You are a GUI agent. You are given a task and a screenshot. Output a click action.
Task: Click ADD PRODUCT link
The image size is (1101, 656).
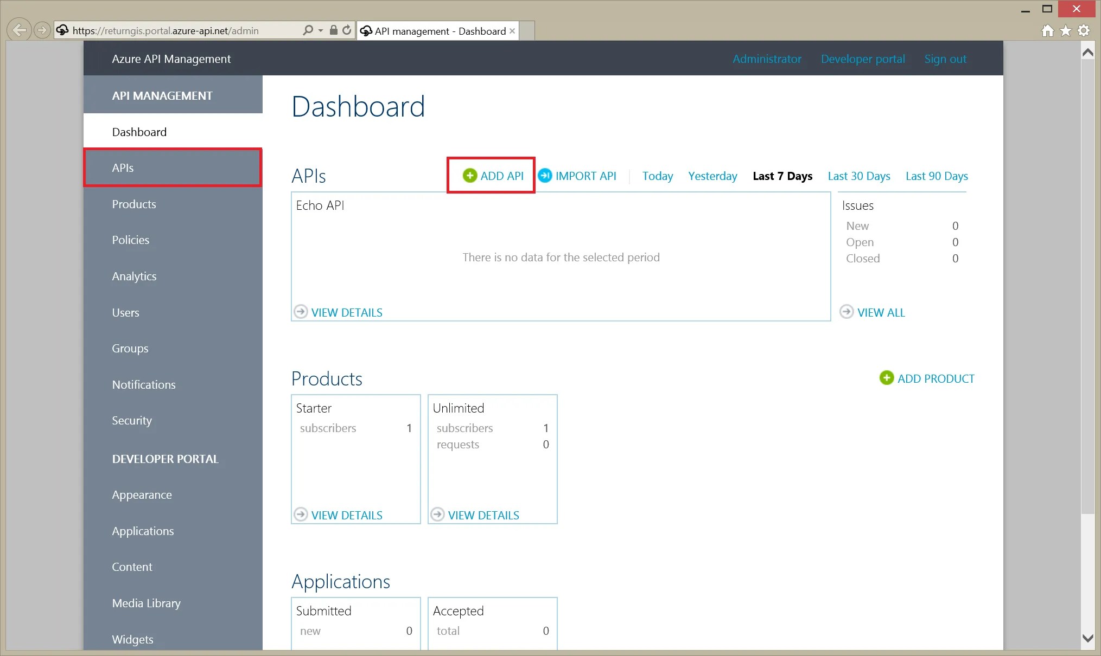coord(936,378)
